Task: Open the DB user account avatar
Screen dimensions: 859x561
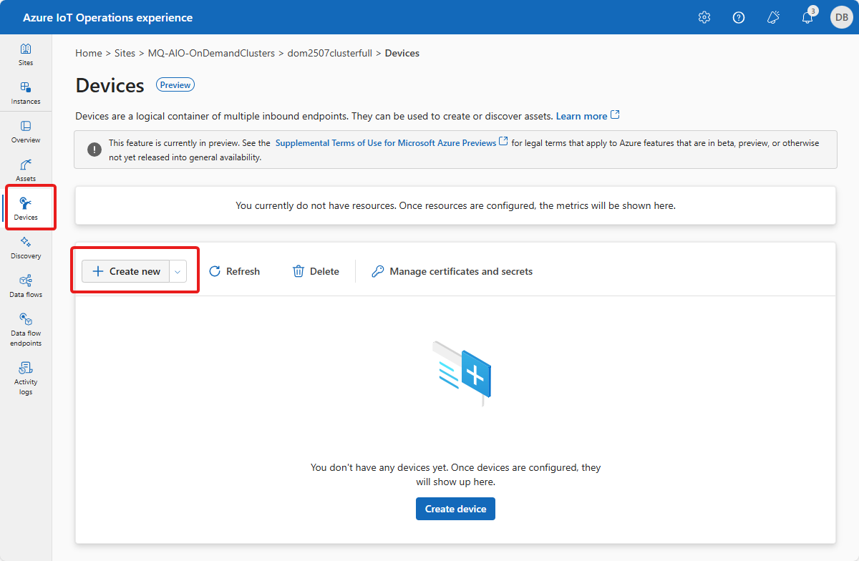Action: (x=840, y=17)
